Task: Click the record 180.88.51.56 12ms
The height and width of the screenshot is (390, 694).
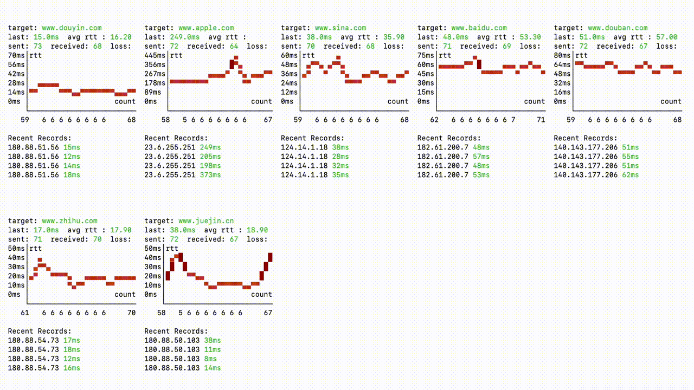Action: tap(44, 157)
